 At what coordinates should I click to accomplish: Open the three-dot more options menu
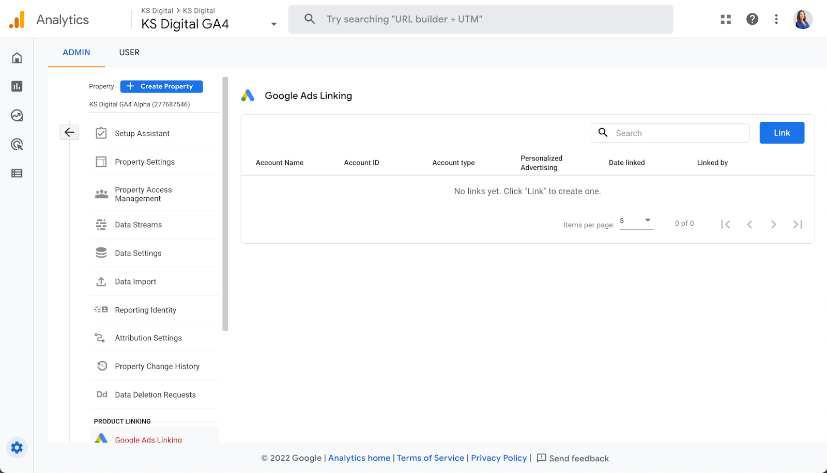tap(776, 19)
